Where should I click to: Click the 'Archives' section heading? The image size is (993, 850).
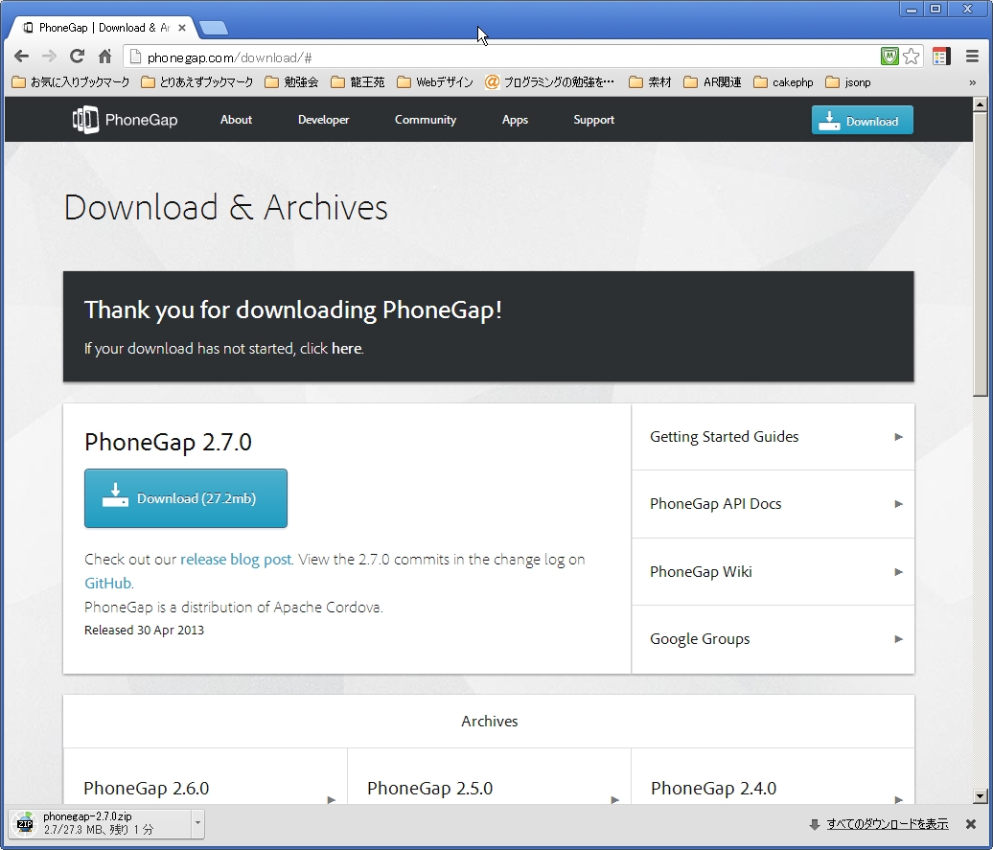point(489,722)
